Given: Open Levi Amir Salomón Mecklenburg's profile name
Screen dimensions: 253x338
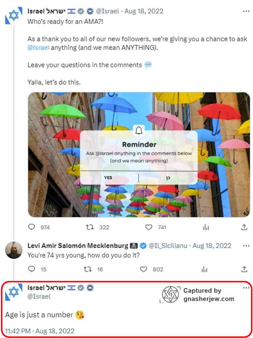Looking at the screenshot, I should click(x=78, y=246).
